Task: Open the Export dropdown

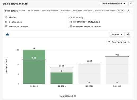Action: click(117, 34)
